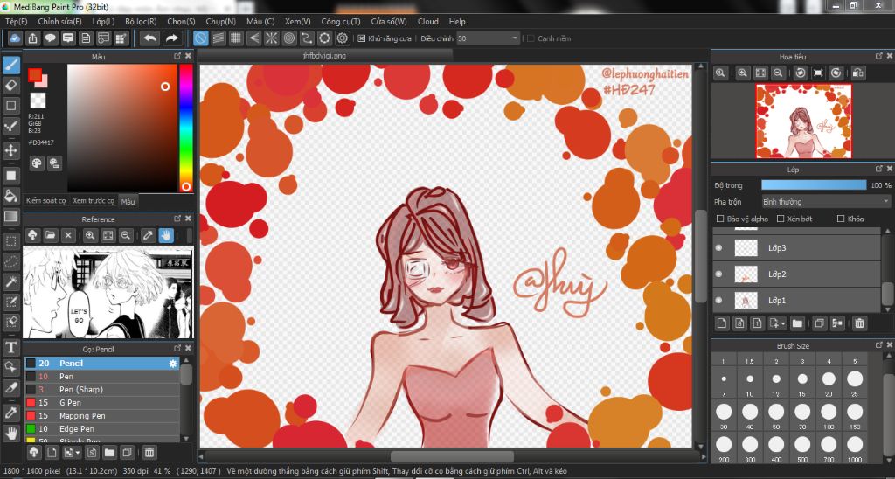895x479 pixels.
Task: Hide layer Lớp3 visibility
Action: click(719, 247)
